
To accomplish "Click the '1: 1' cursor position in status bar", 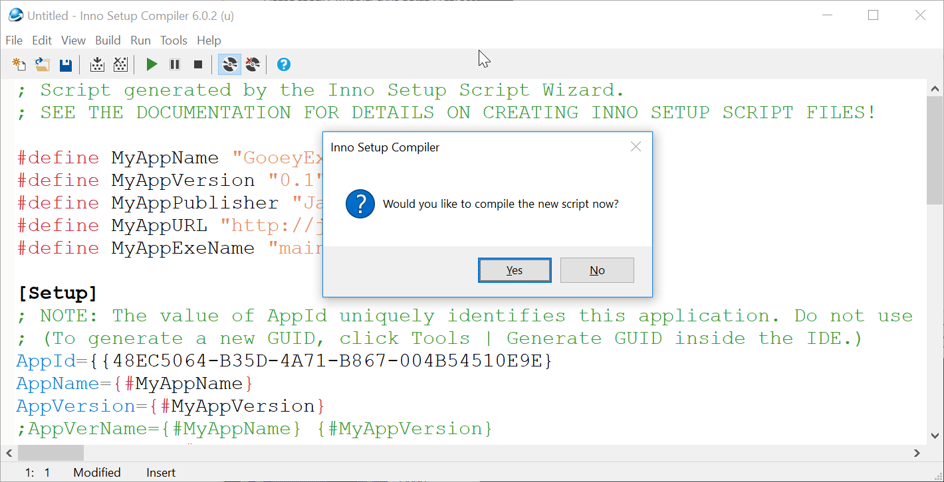I will pyautogui.click(x=38, y=473).
